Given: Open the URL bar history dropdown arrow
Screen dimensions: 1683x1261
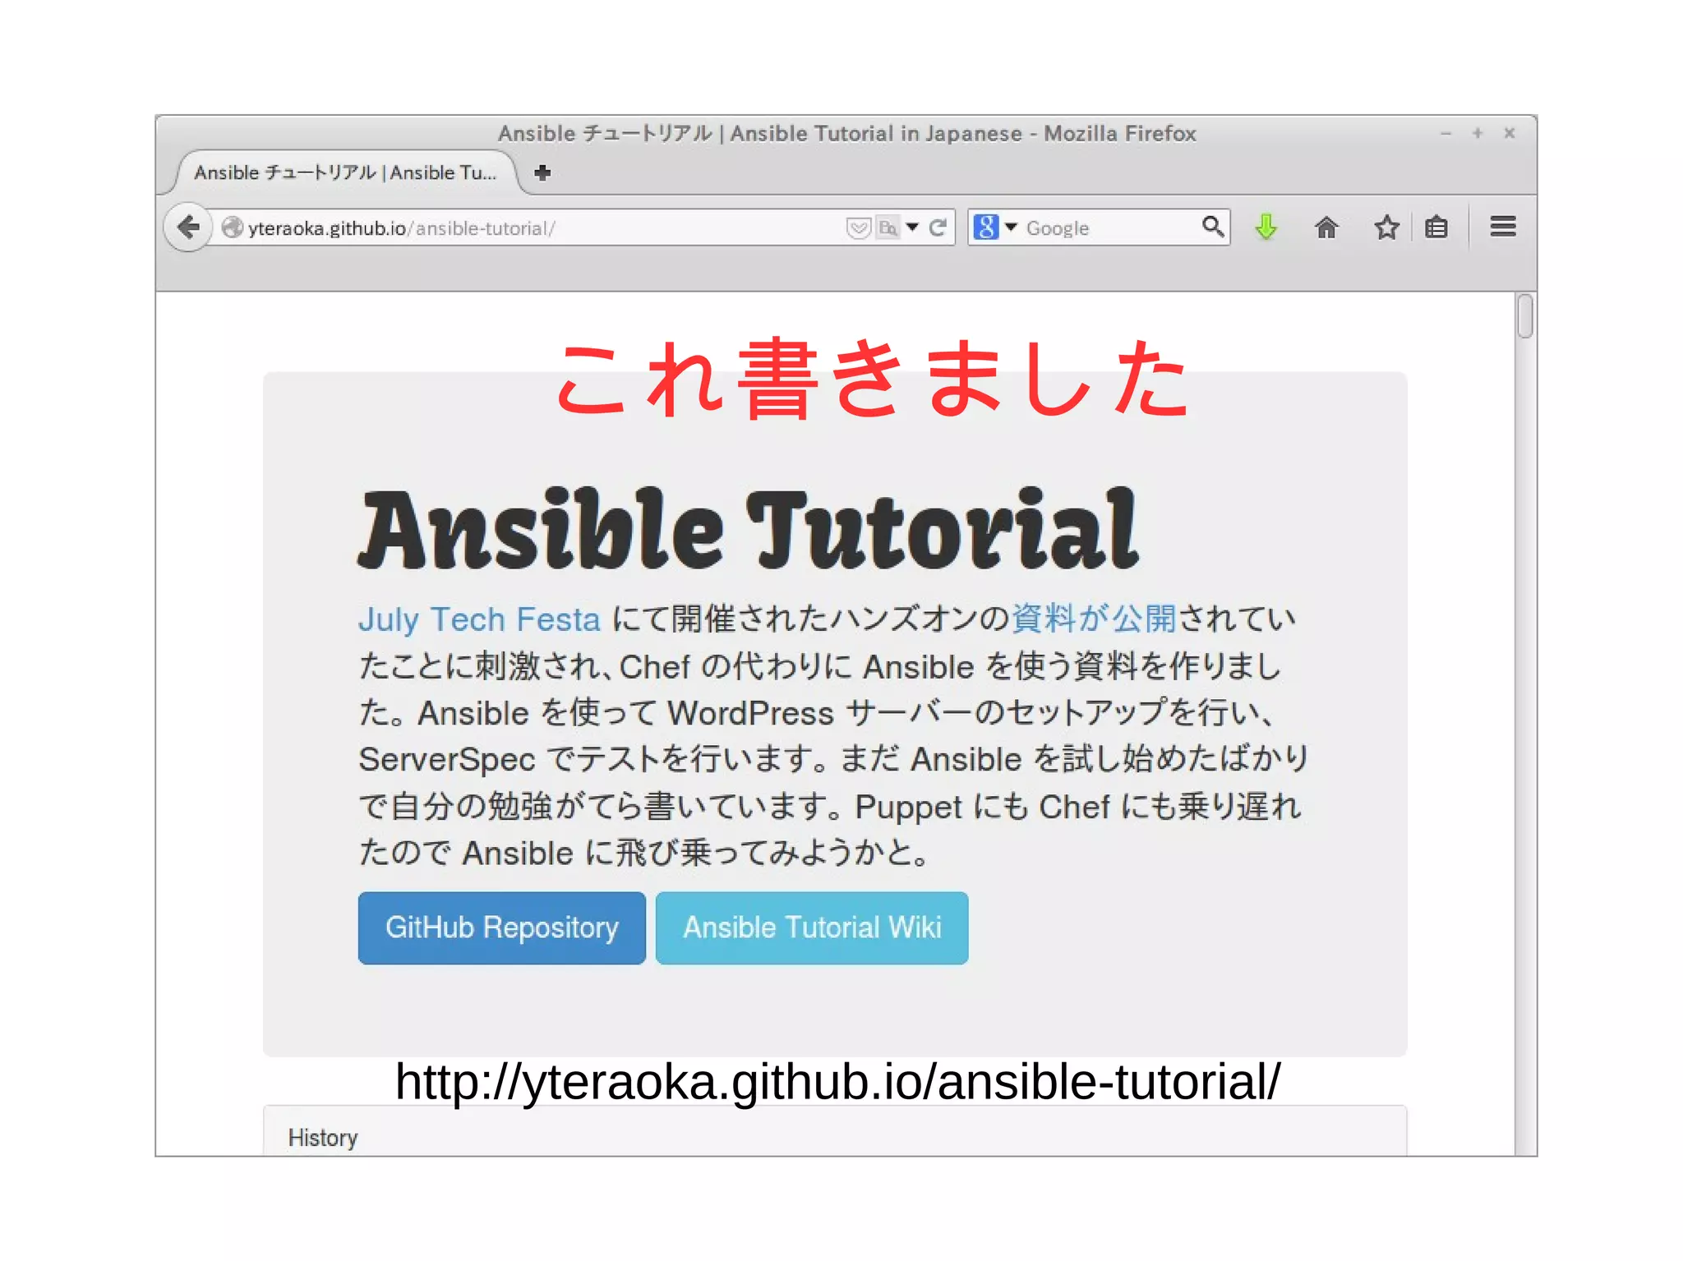Looking at the screenshot, I should [x=912, y=228].
